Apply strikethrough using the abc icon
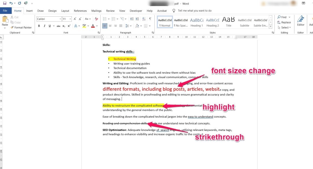313x169 pixels. [58, 26]
